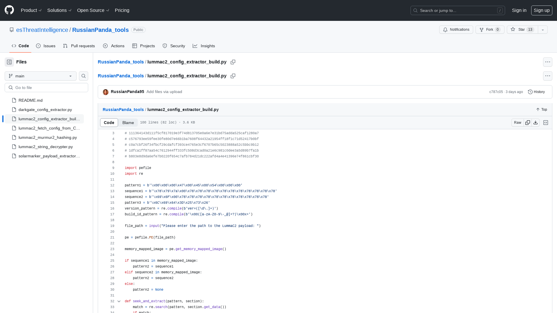
Task: Click the Sign up button
Action: 542,10
